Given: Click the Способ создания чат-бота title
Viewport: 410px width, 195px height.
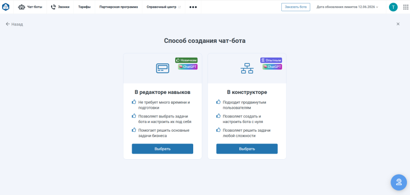Looking at the screenshot, I should point(204,41).
